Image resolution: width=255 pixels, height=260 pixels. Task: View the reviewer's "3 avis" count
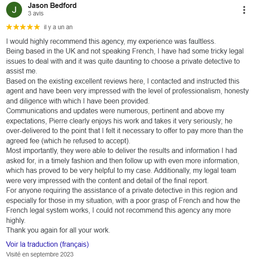(36, 13)
